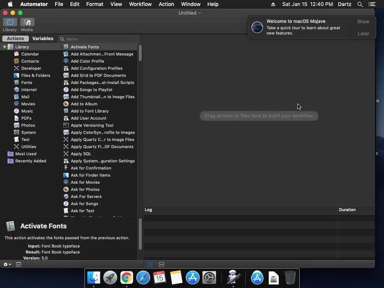This screenshot has width=384, height=288.
Task: Open the Most Used smart group
Action: pos(26,154)
